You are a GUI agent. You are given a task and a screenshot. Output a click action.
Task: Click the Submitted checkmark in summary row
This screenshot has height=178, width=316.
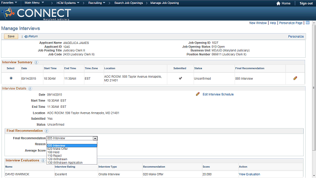(180, 78)
